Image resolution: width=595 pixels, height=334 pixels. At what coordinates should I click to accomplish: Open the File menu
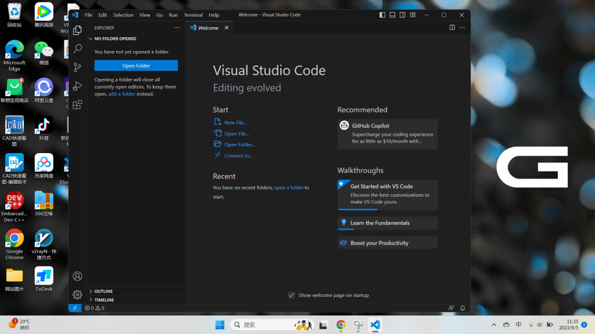(88, 14)
